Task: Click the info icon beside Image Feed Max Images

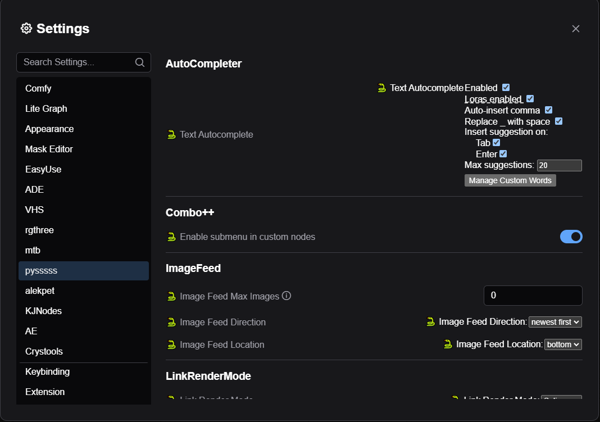Action: pyautogui.click(x=287, y=296)
